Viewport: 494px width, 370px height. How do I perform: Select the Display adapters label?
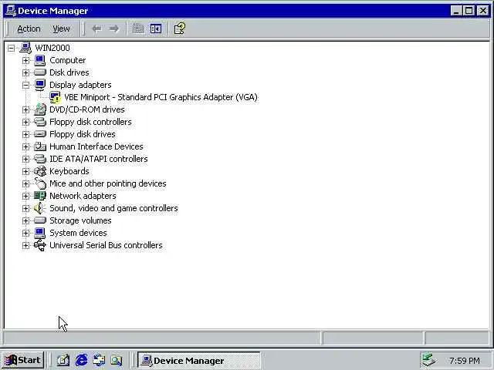pyautogui.click(x=80, y=85)
